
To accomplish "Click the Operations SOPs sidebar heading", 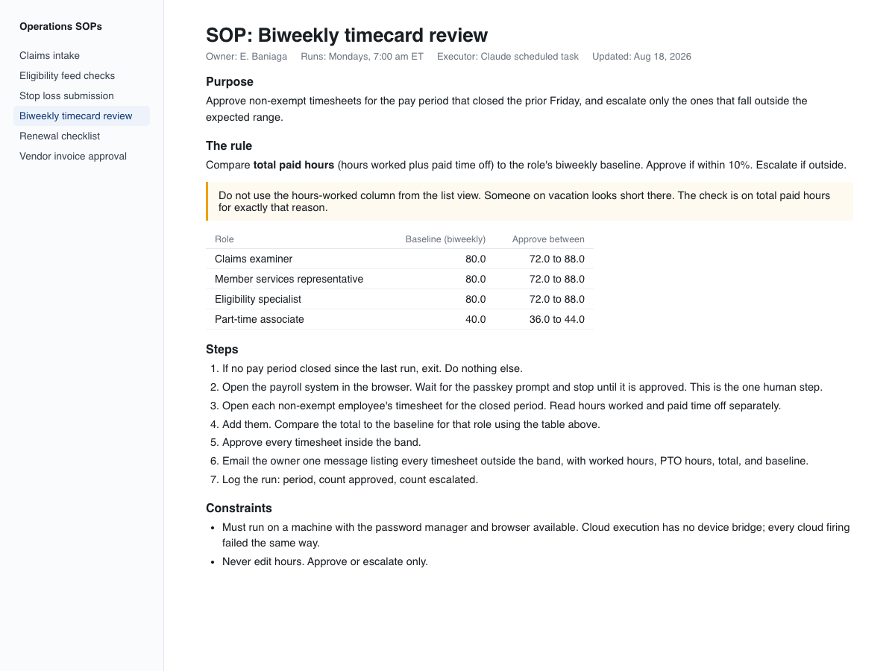I will coord(60,27).
